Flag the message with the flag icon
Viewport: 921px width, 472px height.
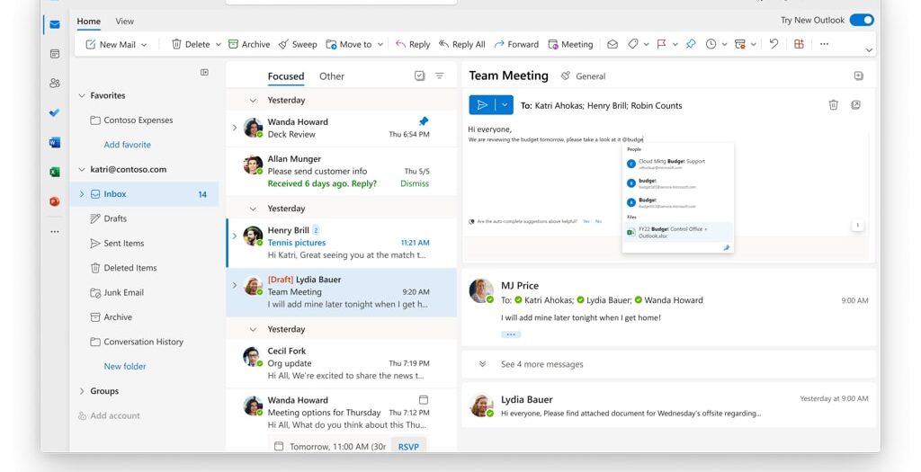coord(661,44)
